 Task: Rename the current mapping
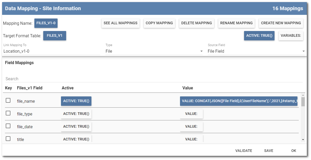tap(236, 23)
